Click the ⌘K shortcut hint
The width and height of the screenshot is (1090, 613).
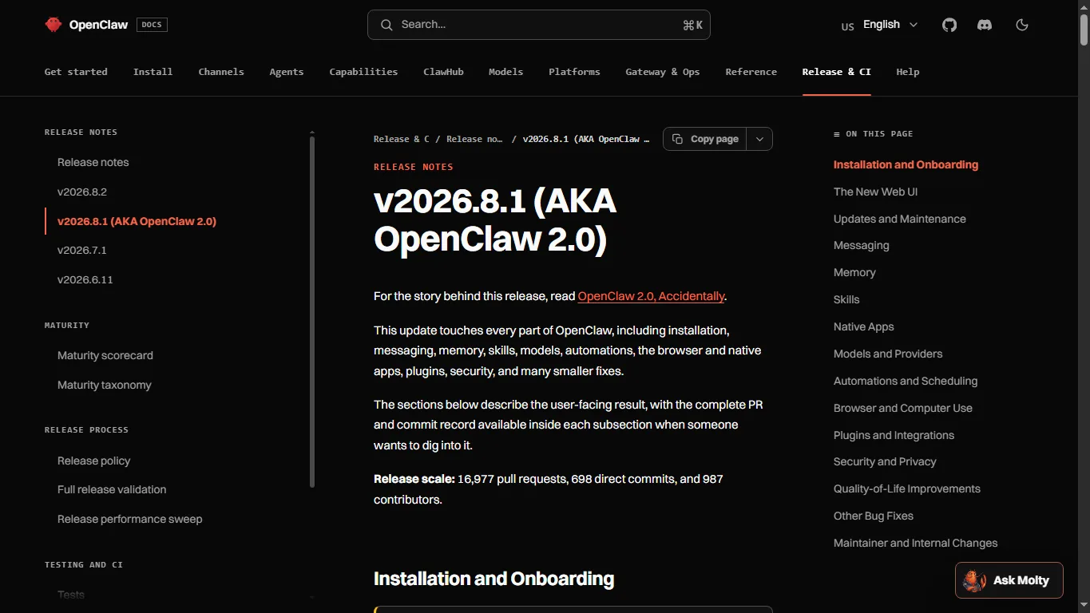pos(692,25)
